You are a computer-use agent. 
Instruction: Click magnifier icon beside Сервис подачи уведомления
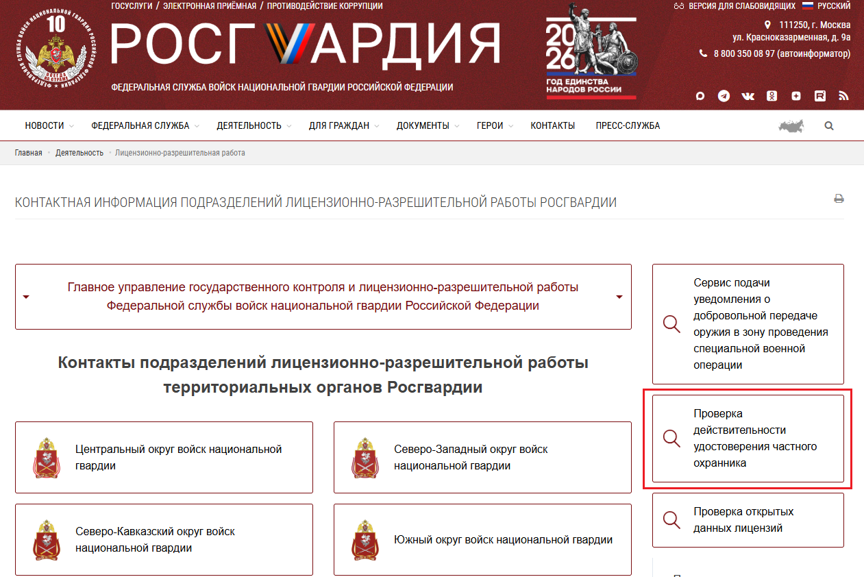click(671, 324)
